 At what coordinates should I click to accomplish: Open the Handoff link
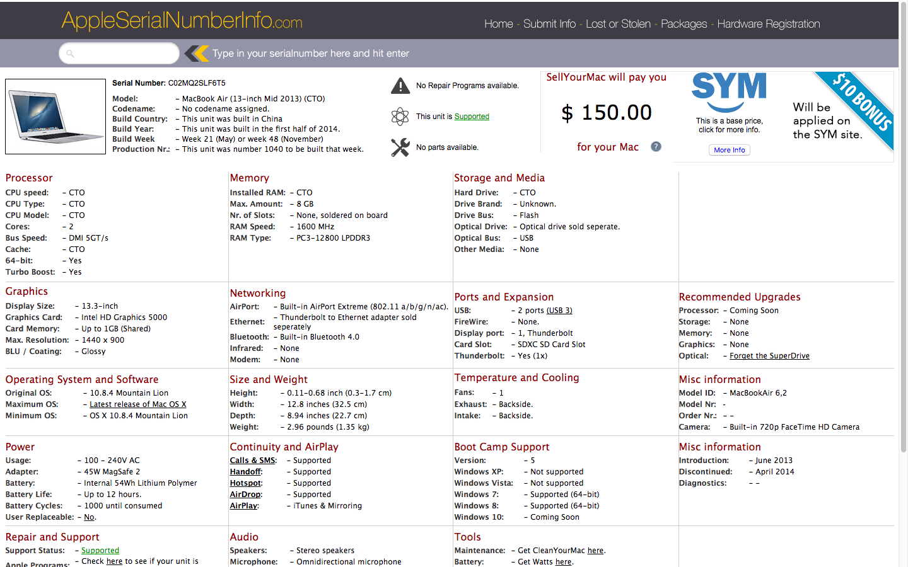point(245,472)
